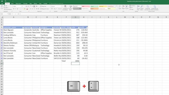Toggle Bold formatting
Viewport: 169px width, 95px height.
click(14, 9)
